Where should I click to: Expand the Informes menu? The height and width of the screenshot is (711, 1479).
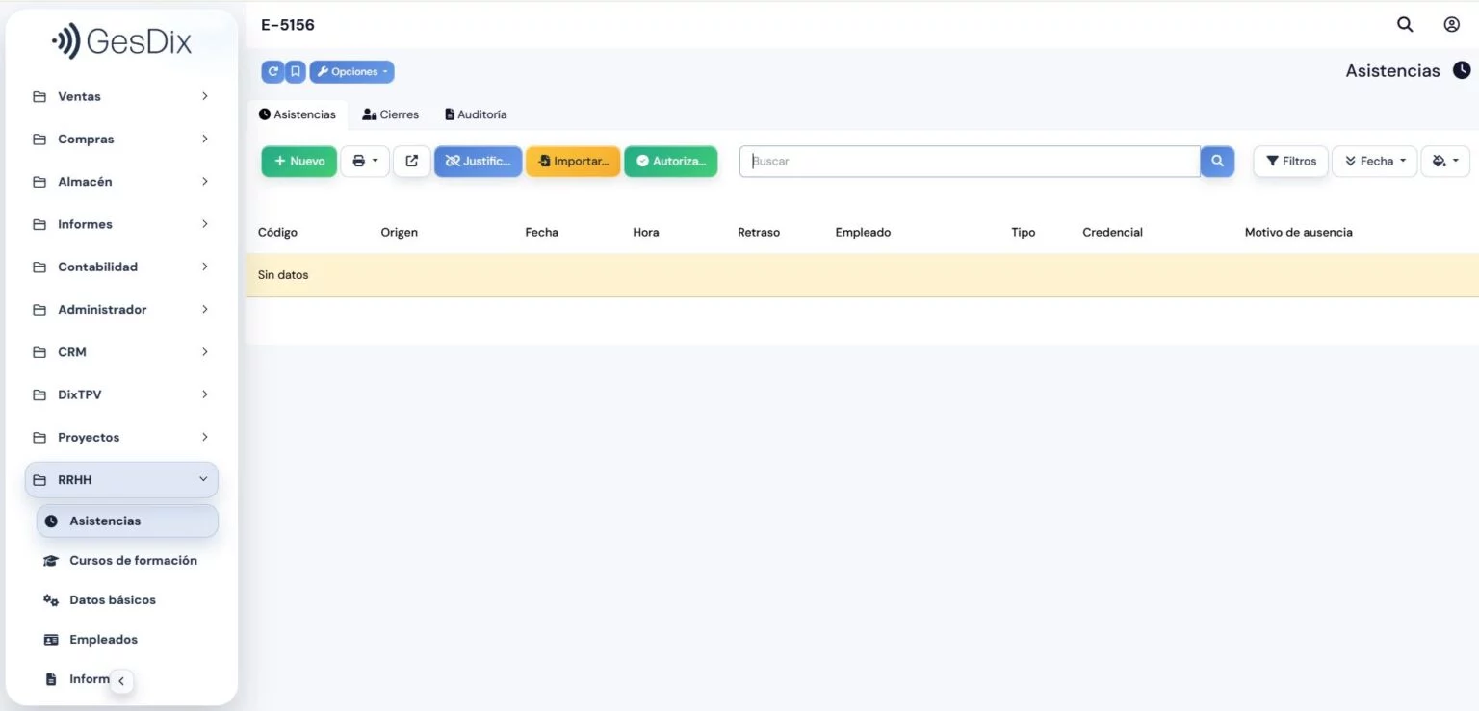click(121, 224)
